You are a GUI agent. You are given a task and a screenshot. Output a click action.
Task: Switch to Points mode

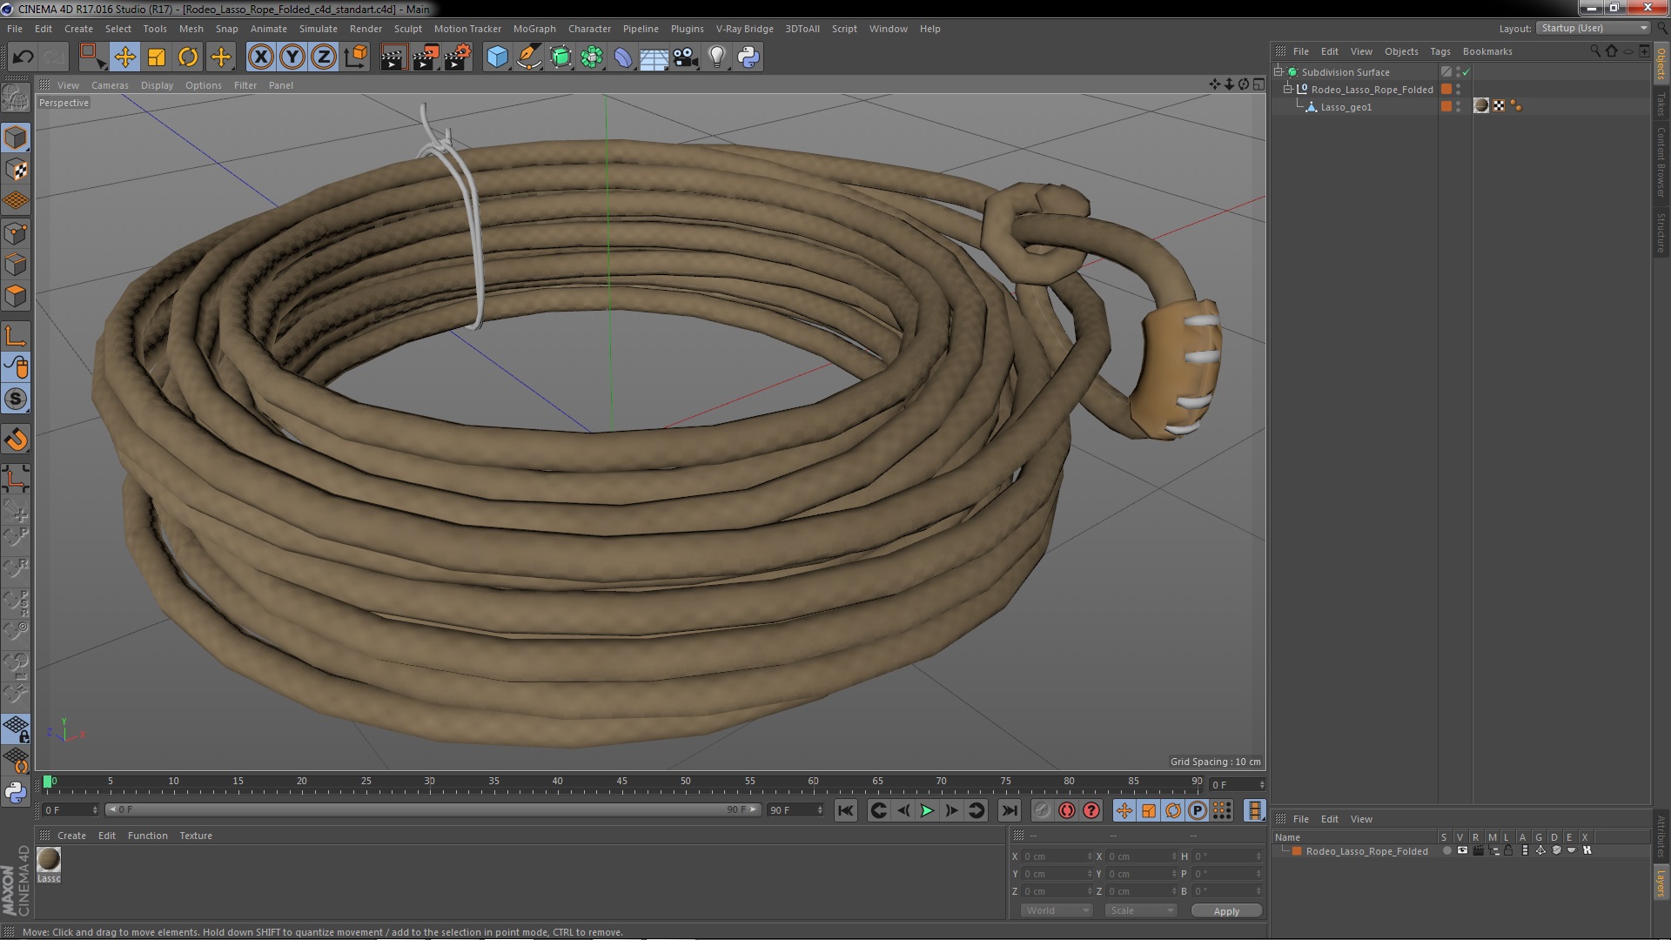[16, 233]
